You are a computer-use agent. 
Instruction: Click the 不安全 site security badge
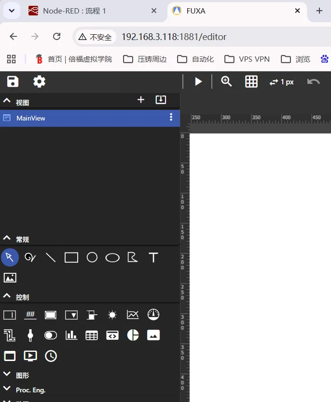click(x=95, y=37)
